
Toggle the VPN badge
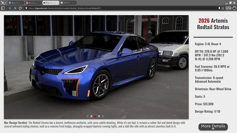tap(228, 8)
